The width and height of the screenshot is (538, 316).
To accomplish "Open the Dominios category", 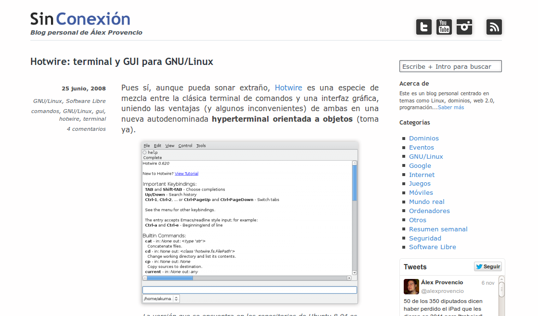I will [x=424, y=138].
